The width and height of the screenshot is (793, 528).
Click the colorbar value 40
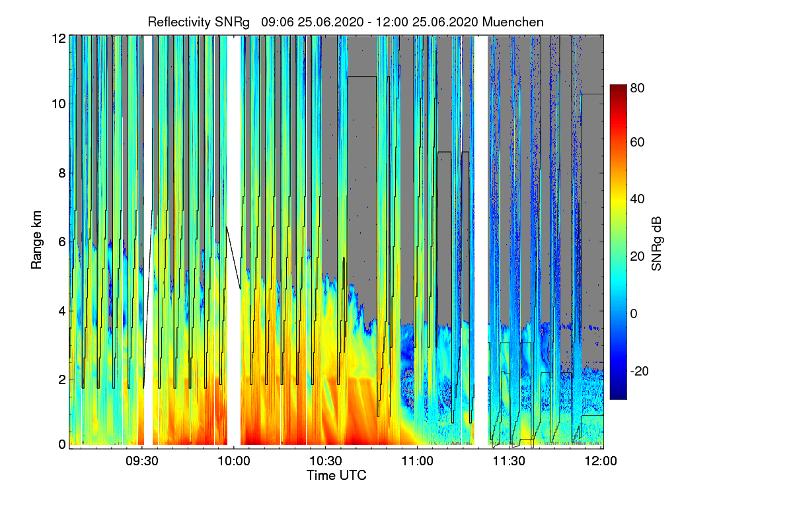[x=638, y=199]
